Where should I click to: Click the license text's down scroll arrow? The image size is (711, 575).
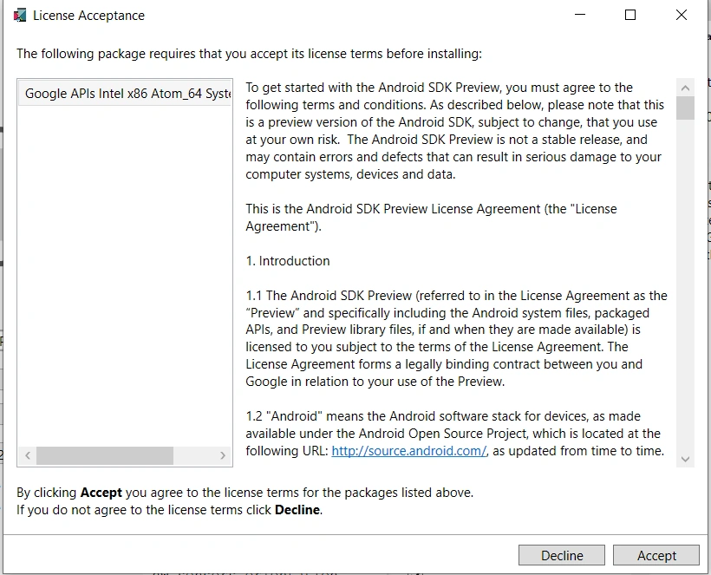[685, 459]
